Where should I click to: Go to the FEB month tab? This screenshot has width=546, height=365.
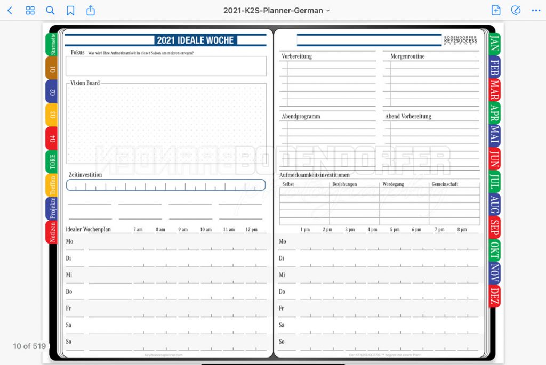[x=494, y=67]
